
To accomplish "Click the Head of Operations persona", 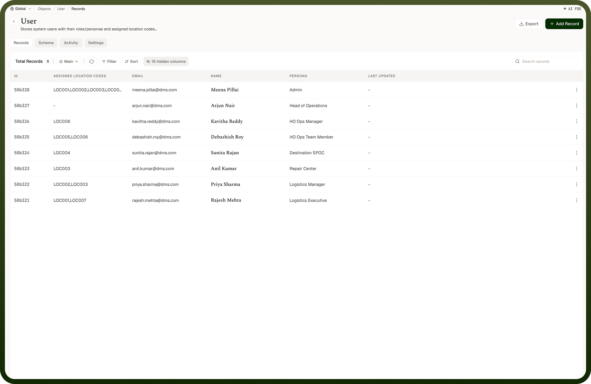I will 308,105.
